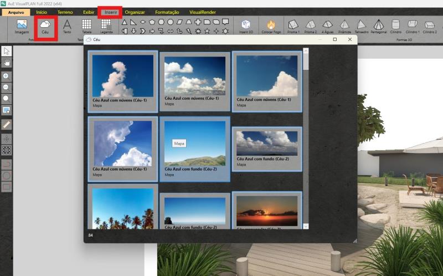Insert a Tetraedro 3D shape
The height and width of the screenshot is (276, 443).
(362, 27)
